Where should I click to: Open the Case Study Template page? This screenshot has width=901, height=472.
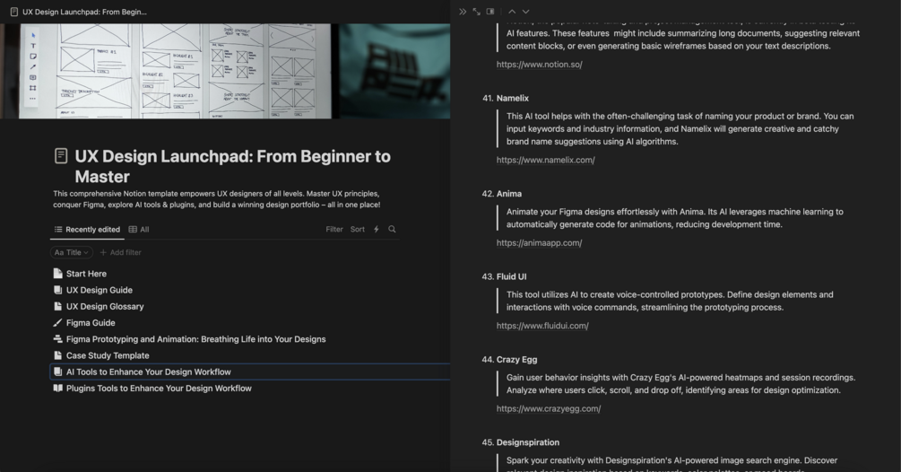(x=108, y=355)
